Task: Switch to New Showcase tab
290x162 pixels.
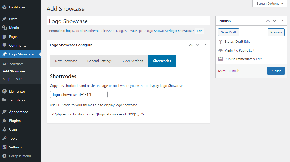Action: pyautogui.click(x=66, y=61)
